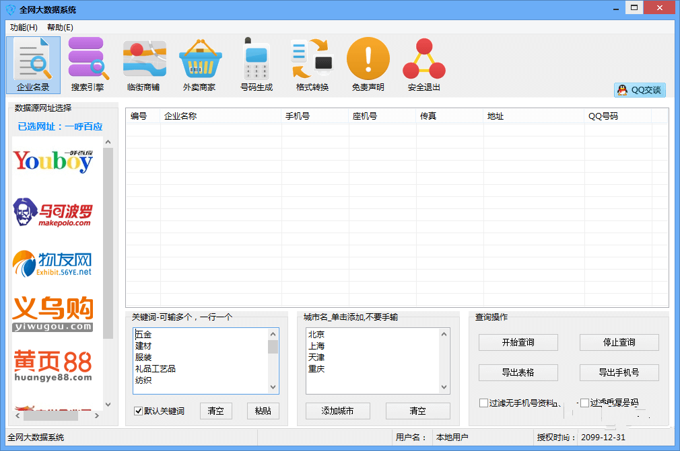This screenshot has height=451, width=680.
Task: Click the data source horizontal scrollbar thumb
Action: [50, 415]
